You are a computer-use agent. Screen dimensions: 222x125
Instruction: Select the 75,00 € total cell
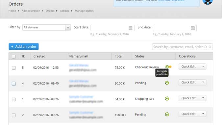[x=120, y=68]
